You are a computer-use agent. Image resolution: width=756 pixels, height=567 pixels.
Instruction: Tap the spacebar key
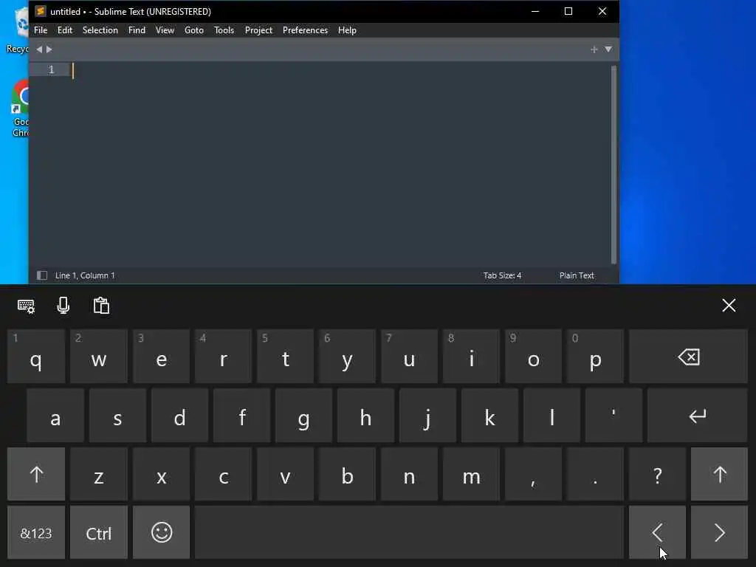tap(409, 532)
